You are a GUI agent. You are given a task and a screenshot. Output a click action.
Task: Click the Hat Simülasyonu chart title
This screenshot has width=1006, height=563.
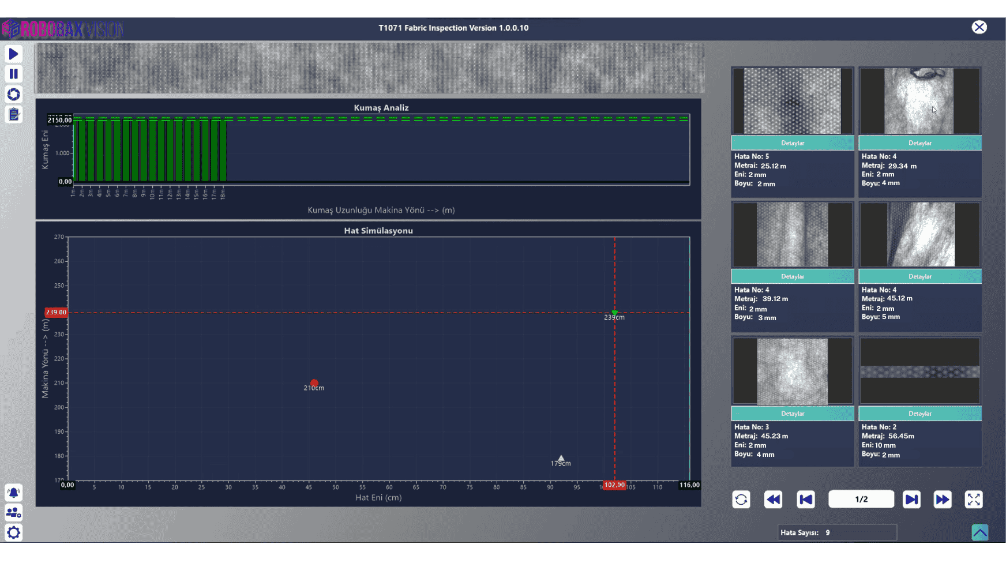pos(378,231)
